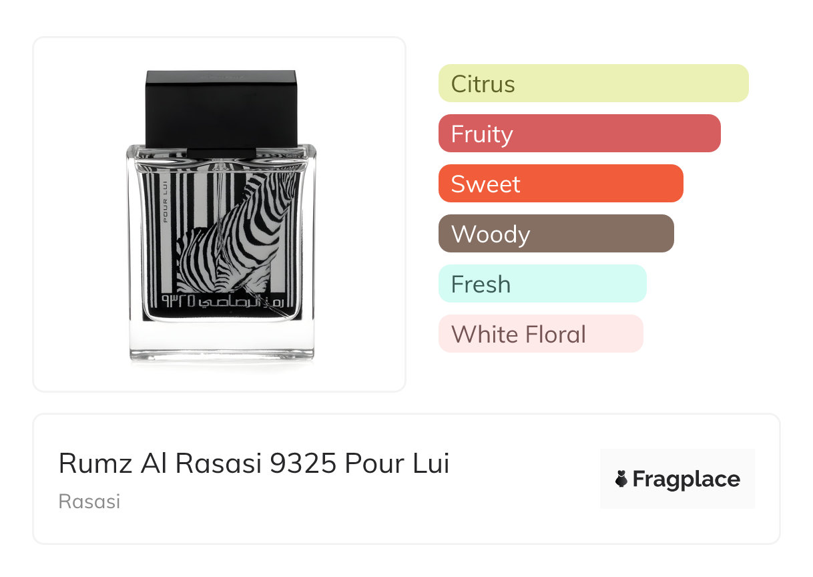Image resolution: width=813 pixels, height=577 pixels.
Task: Select the Citrus accord bar
Action: tap(593, 83)
